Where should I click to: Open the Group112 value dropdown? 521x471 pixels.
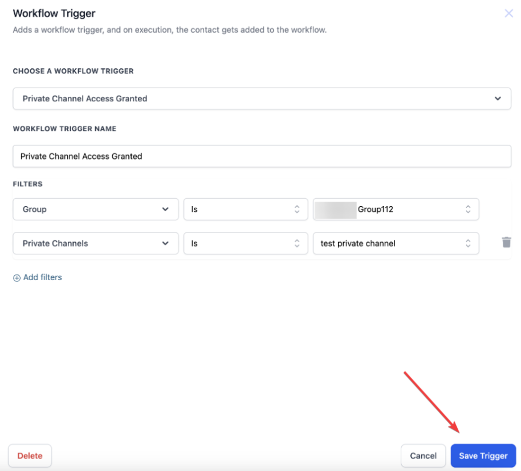point(396,210)
